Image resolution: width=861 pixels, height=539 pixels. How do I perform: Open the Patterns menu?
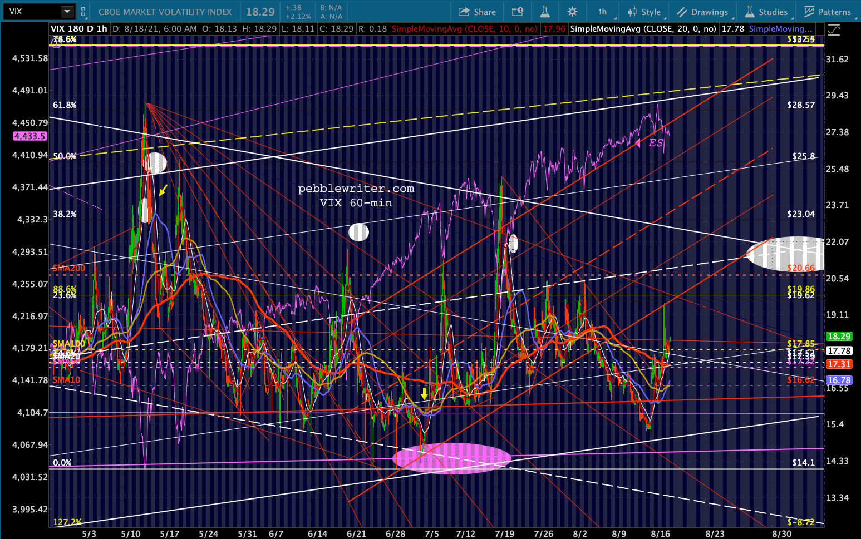(827, 12)
